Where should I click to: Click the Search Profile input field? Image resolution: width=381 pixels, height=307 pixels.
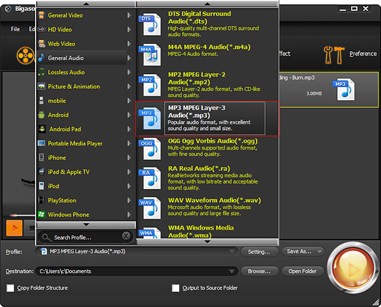(x=86, y=237)
